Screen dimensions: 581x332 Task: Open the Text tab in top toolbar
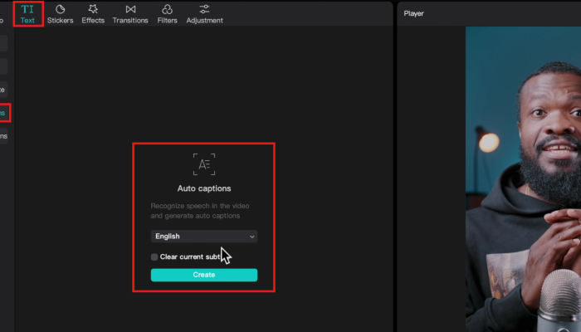[27, 13]
